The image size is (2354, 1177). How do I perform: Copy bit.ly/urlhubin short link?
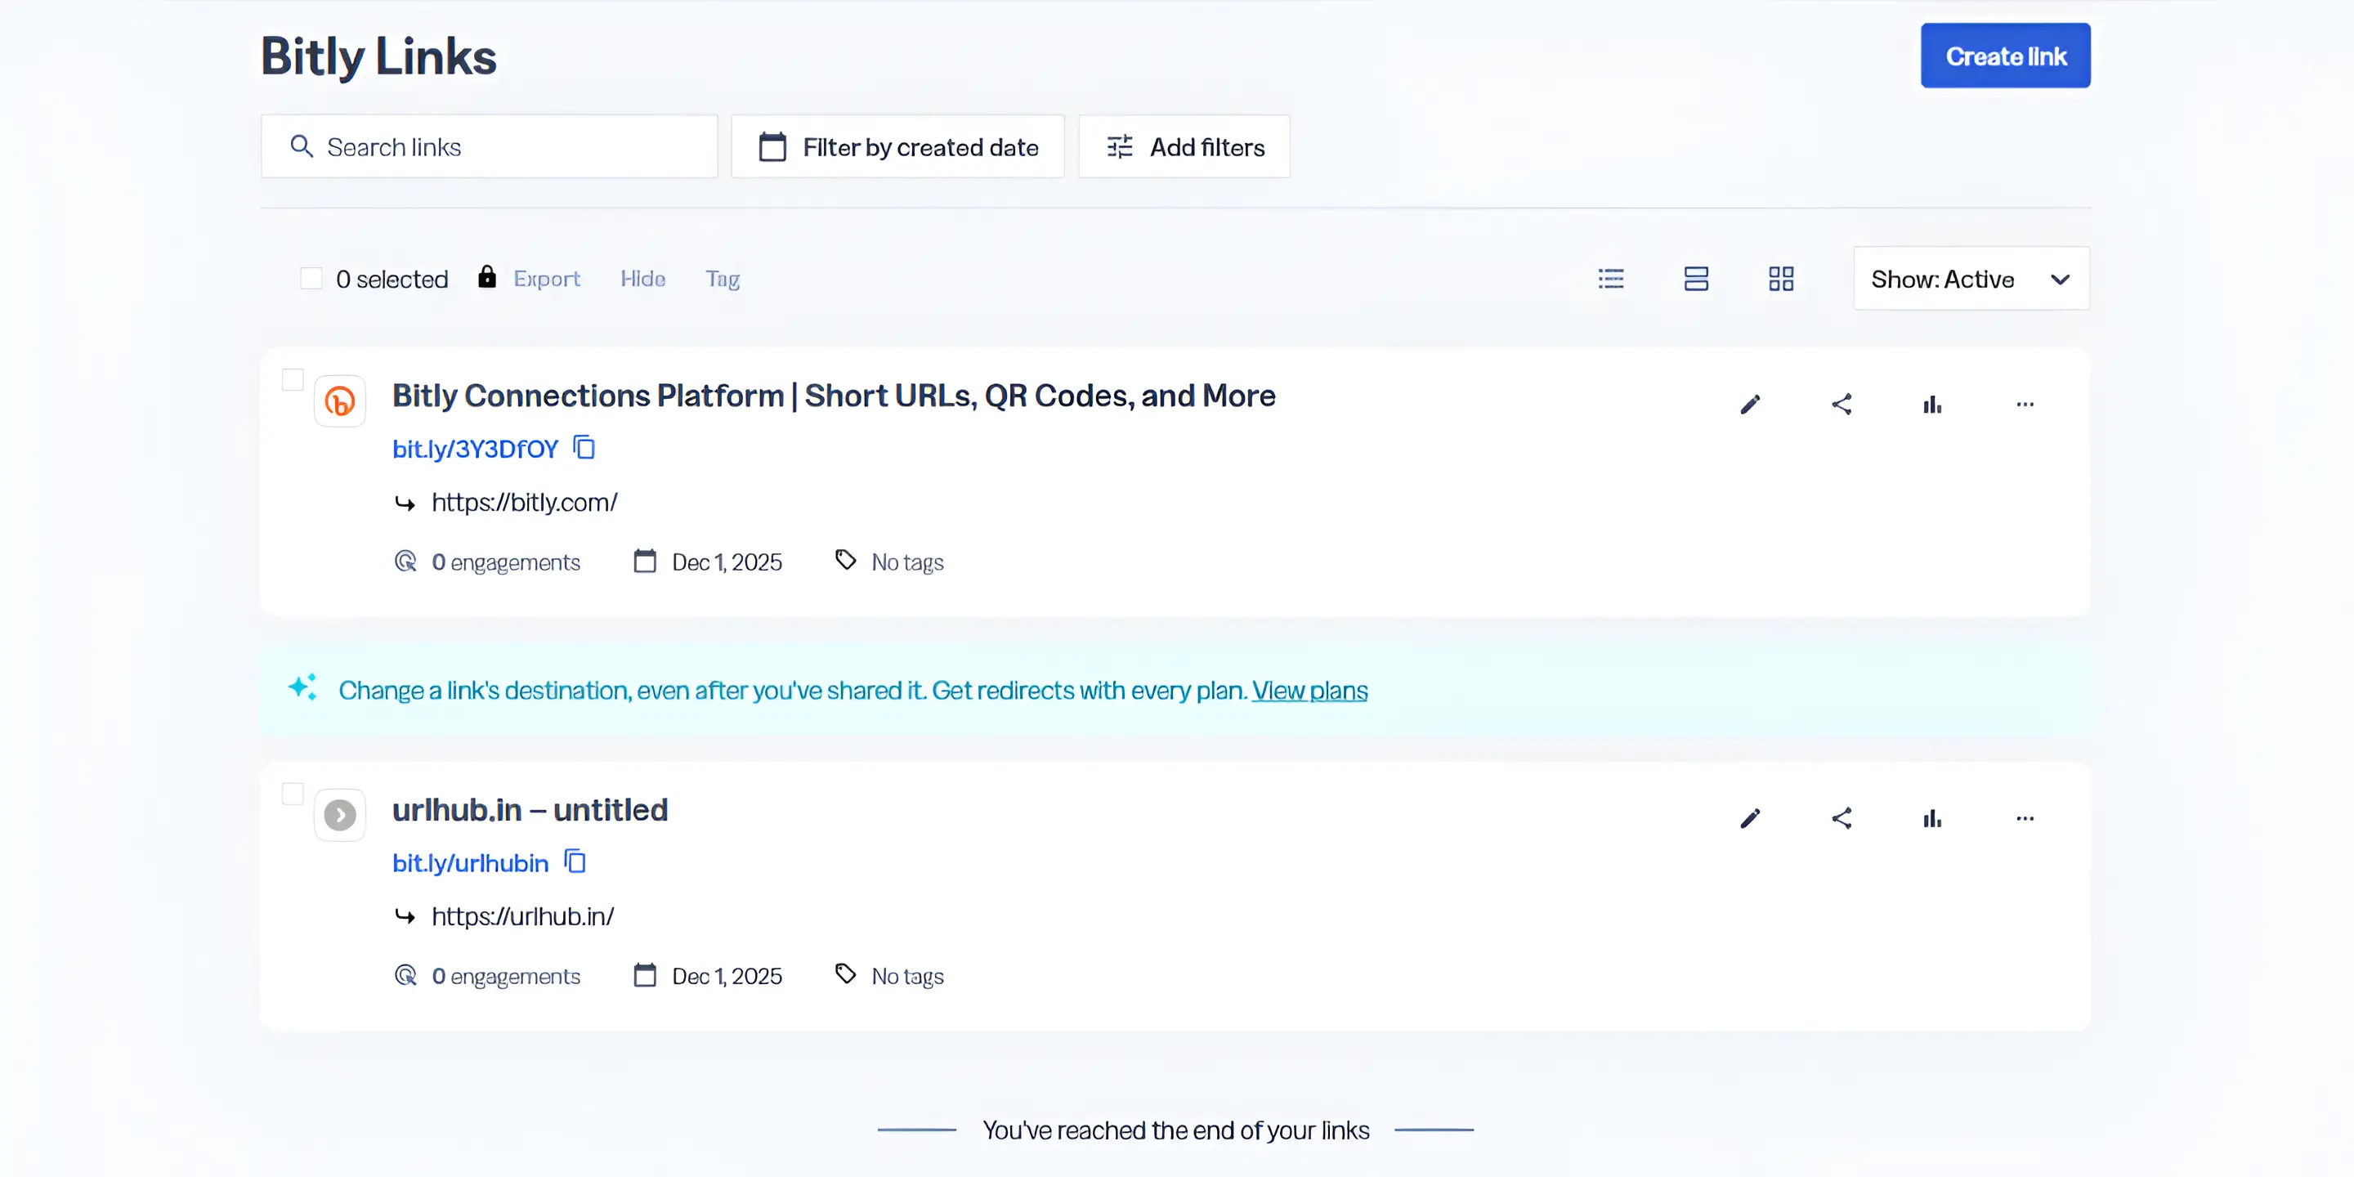[x=575, y=861]
